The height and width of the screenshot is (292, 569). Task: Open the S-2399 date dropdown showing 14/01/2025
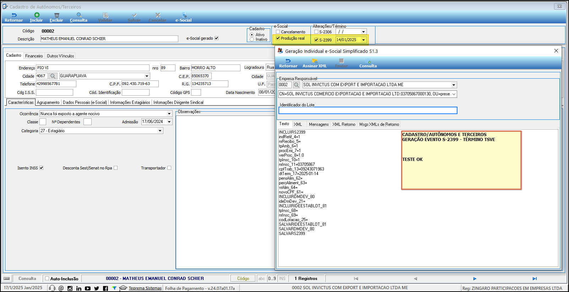(363, 40)
